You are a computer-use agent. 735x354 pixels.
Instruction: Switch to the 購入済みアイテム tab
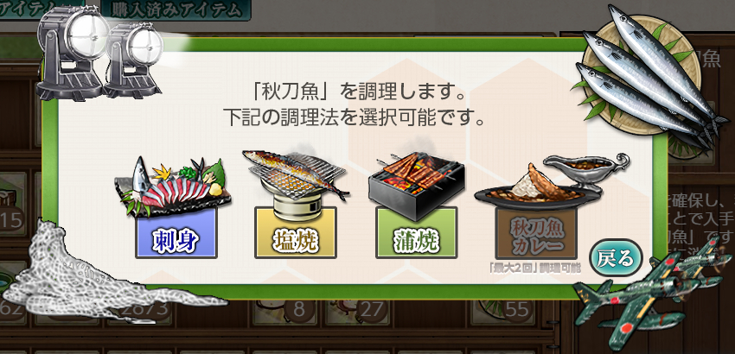point(175,9)
